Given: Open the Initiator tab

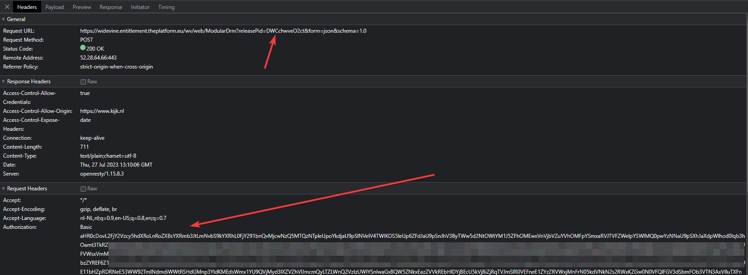Looking at the screenshot, I should coord(140,7).
